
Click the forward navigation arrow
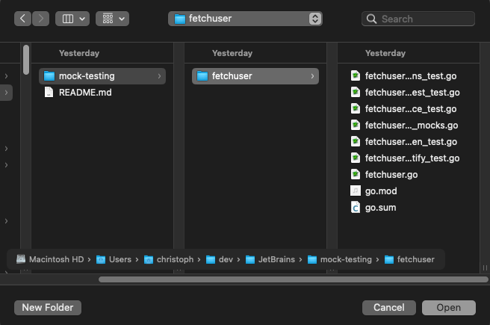[x=41, y=18]
